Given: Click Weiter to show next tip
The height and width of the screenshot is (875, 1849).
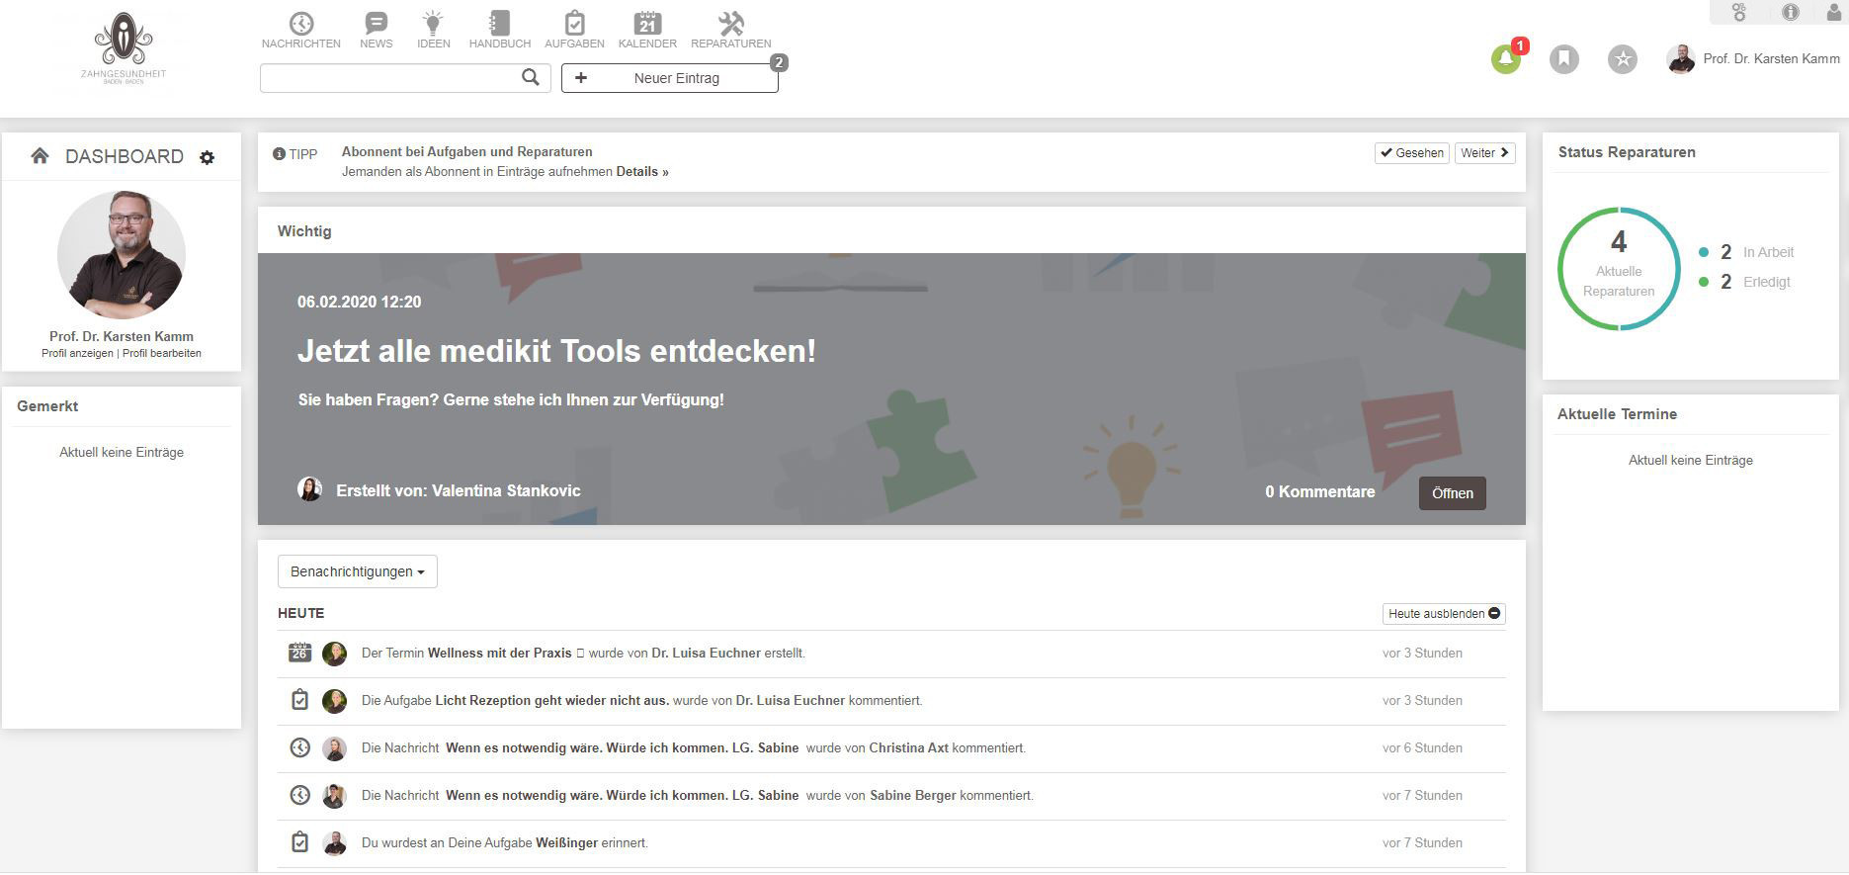Looking at the screenshot, I should pos(1484,153).
